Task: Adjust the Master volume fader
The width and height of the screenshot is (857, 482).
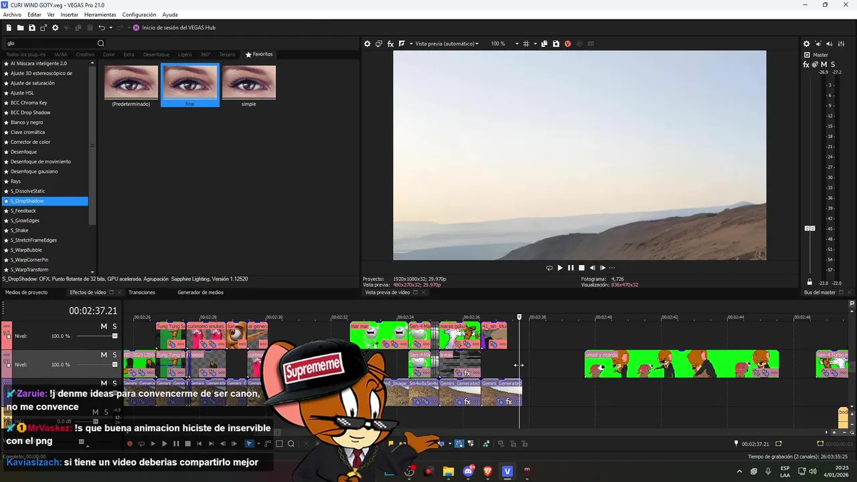Action: coord(809,228)
